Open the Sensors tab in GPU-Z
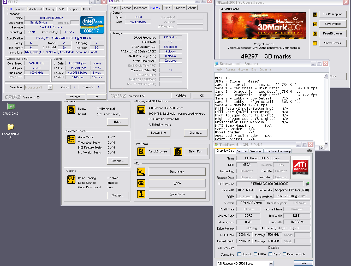The height and width of the screenshot is (266, 351). pos(242,151)
